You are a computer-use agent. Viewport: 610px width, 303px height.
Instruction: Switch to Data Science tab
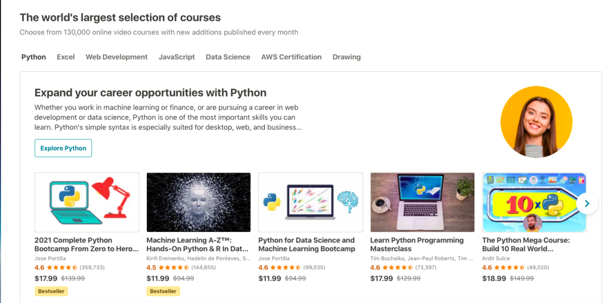click(228, 57)
